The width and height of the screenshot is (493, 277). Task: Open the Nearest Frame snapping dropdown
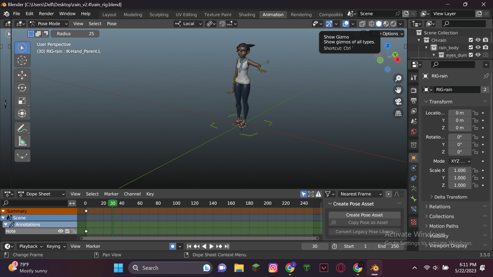point(361,194)
